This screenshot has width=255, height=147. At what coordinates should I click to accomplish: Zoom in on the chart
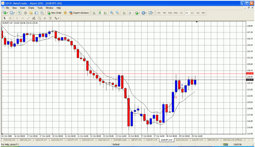point(112,13)
